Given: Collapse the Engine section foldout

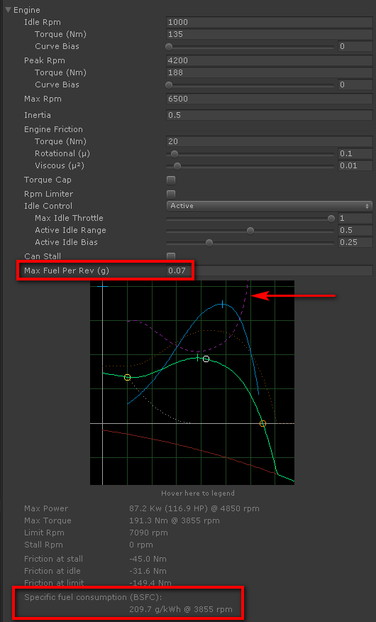Looking at the screenshot, I should tap(8, 10).
